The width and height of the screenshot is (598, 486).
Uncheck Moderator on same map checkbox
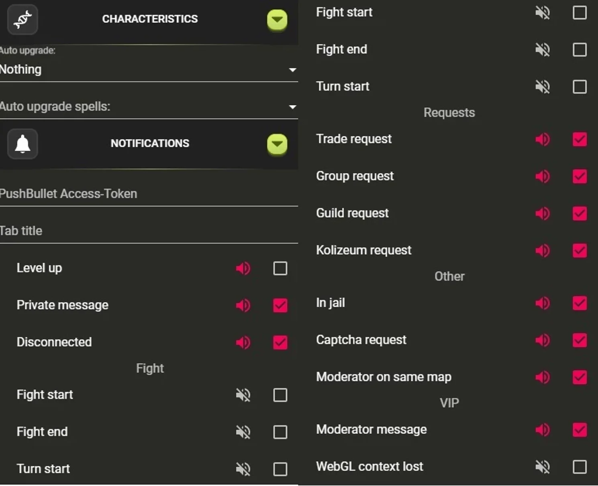(580, 377)
